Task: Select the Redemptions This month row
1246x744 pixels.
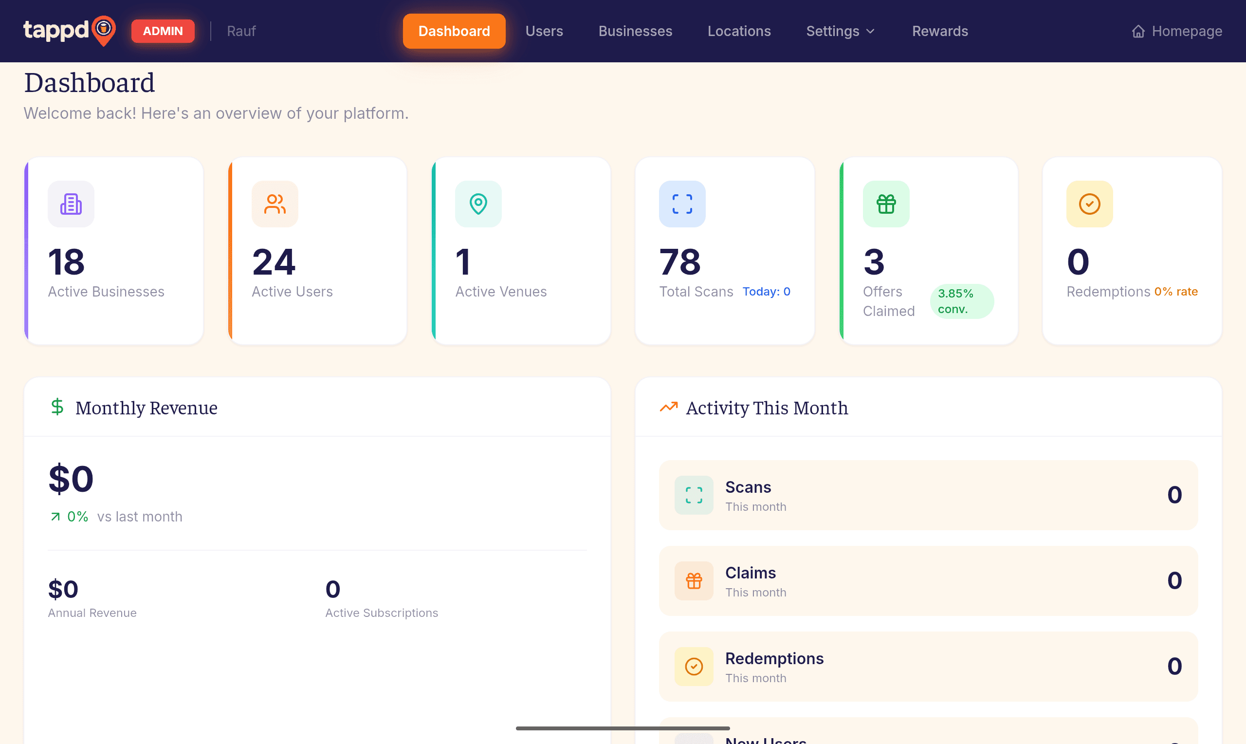Action: [928, 667]
